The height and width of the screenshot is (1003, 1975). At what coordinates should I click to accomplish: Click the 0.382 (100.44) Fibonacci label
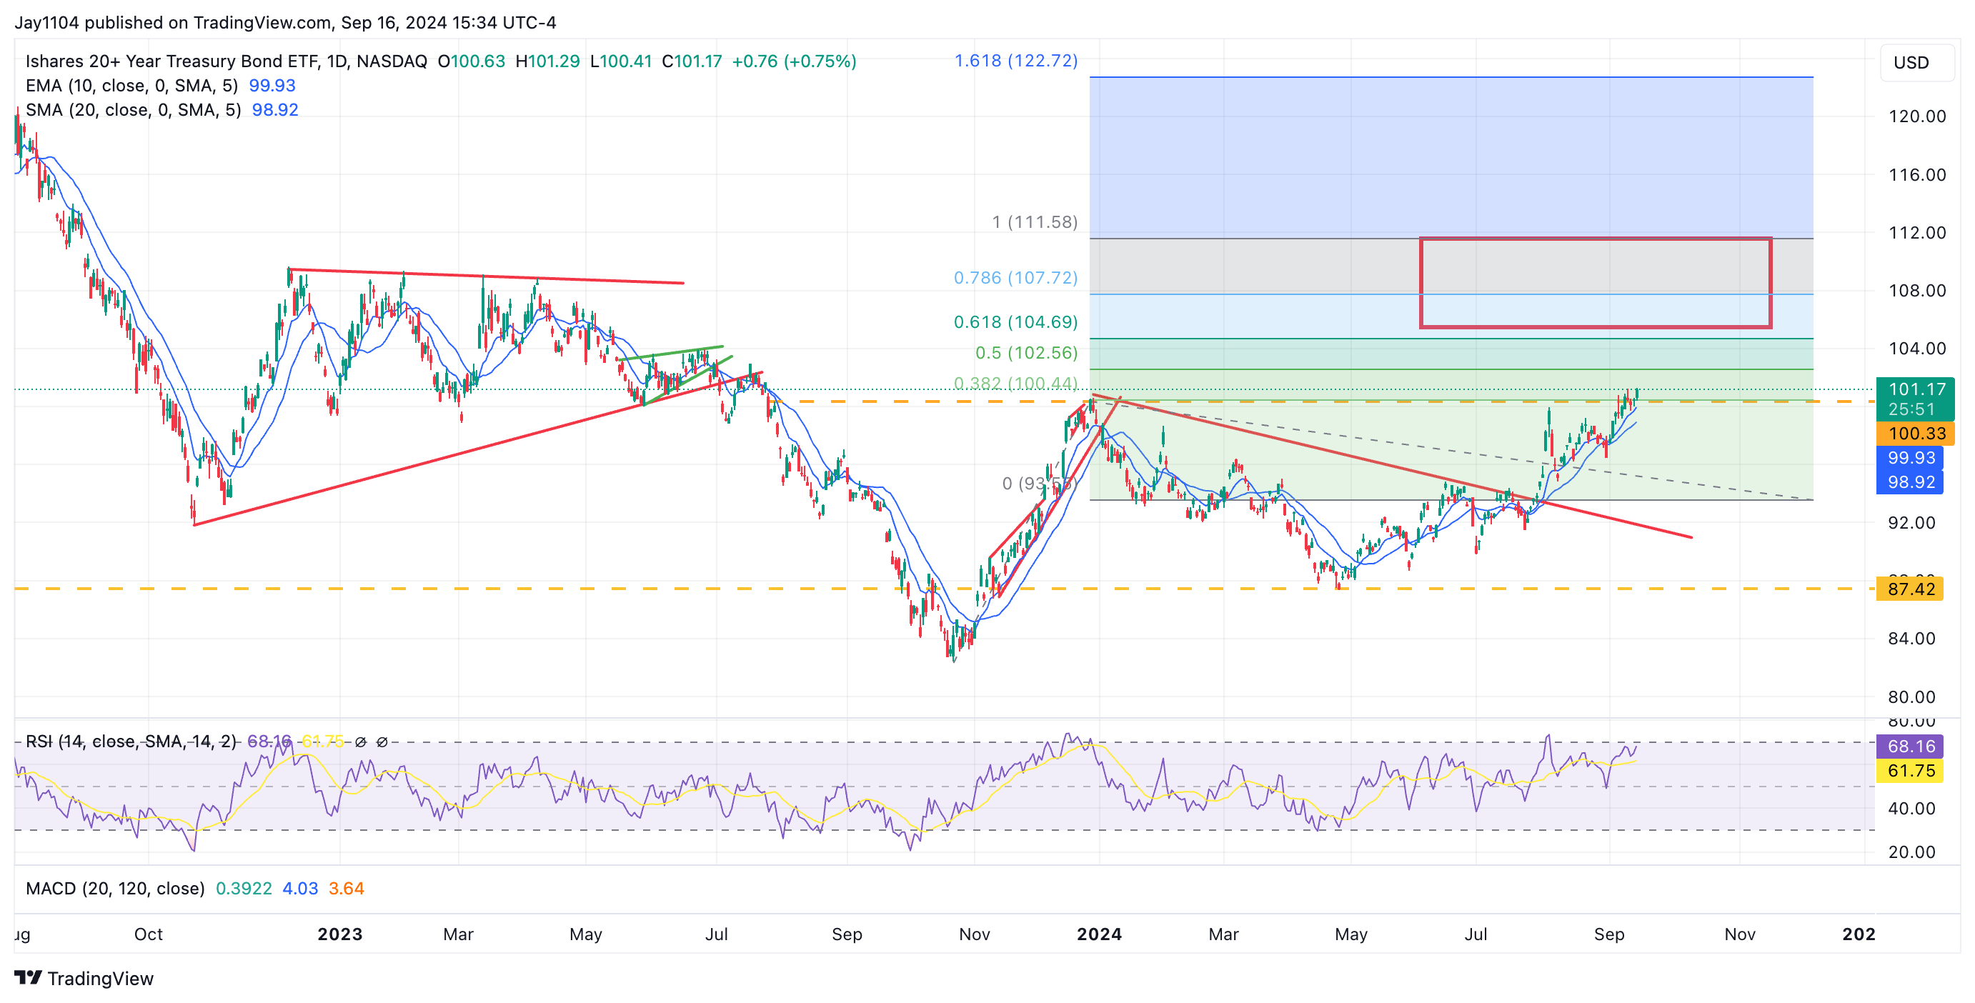pos(1016,383)
